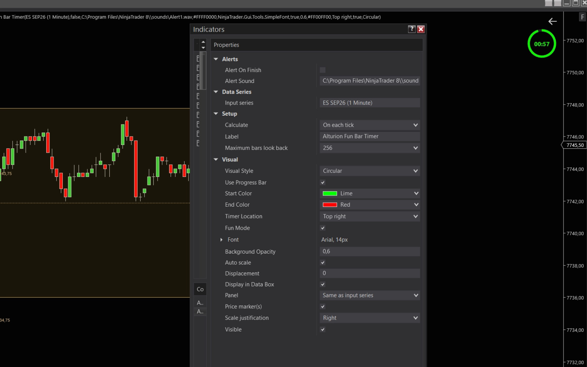Close the Indicators dialog
Screen dimensions: 587x367
[x=421, y=29]
